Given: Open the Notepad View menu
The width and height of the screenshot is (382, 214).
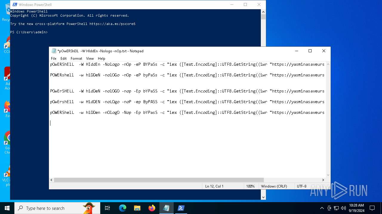Looking at the screenshot, I should tap(90, 59).
